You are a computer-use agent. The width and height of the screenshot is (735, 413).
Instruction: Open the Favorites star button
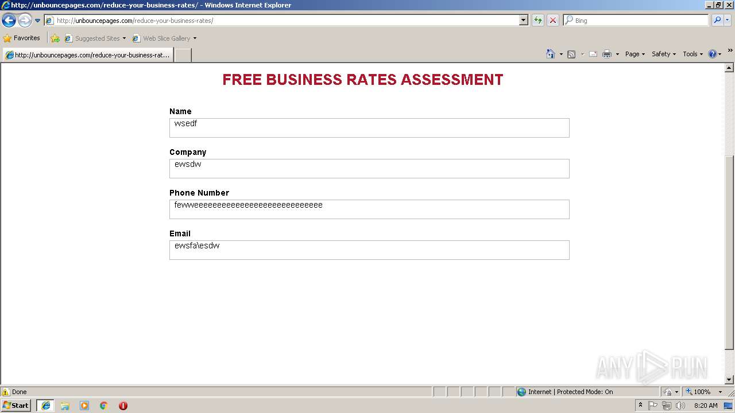pos(22,38)
